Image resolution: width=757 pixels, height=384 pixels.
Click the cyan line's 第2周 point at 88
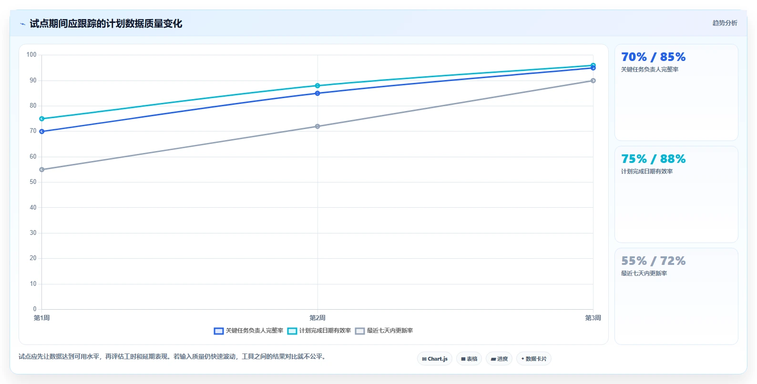click(317, 86)
